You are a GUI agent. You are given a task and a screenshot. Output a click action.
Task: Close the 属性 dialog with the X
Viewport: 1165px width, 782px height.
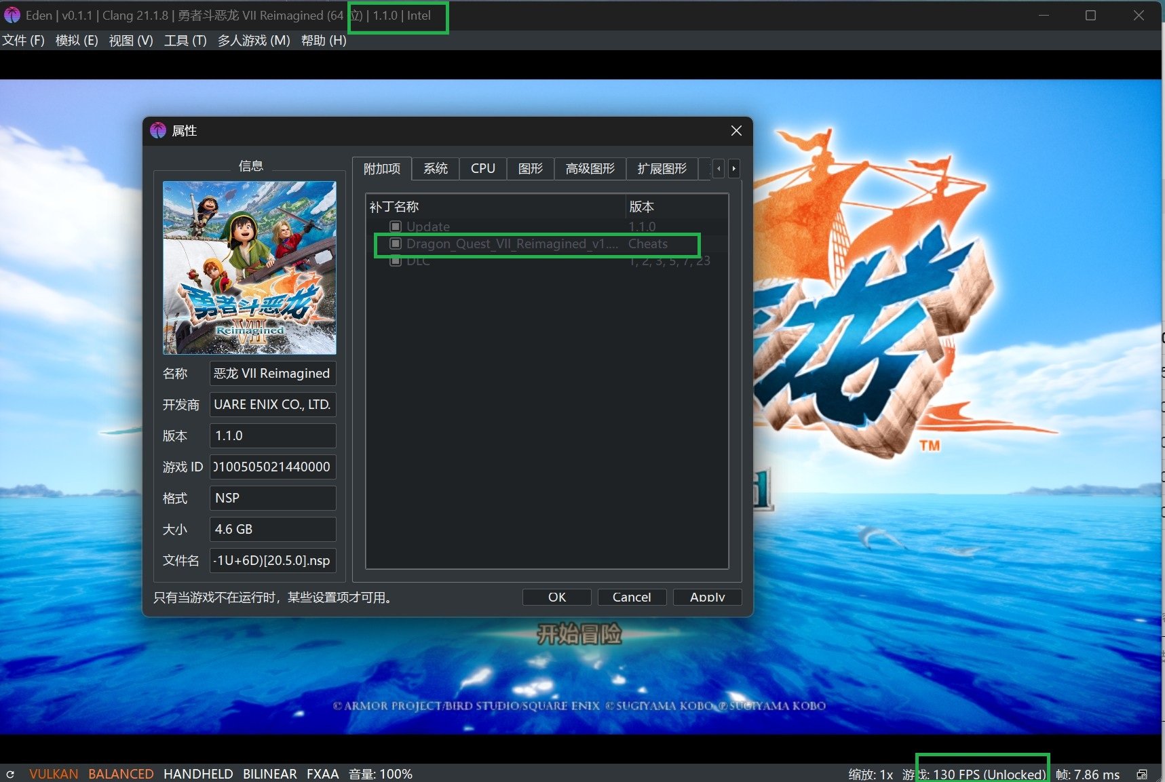736,130
